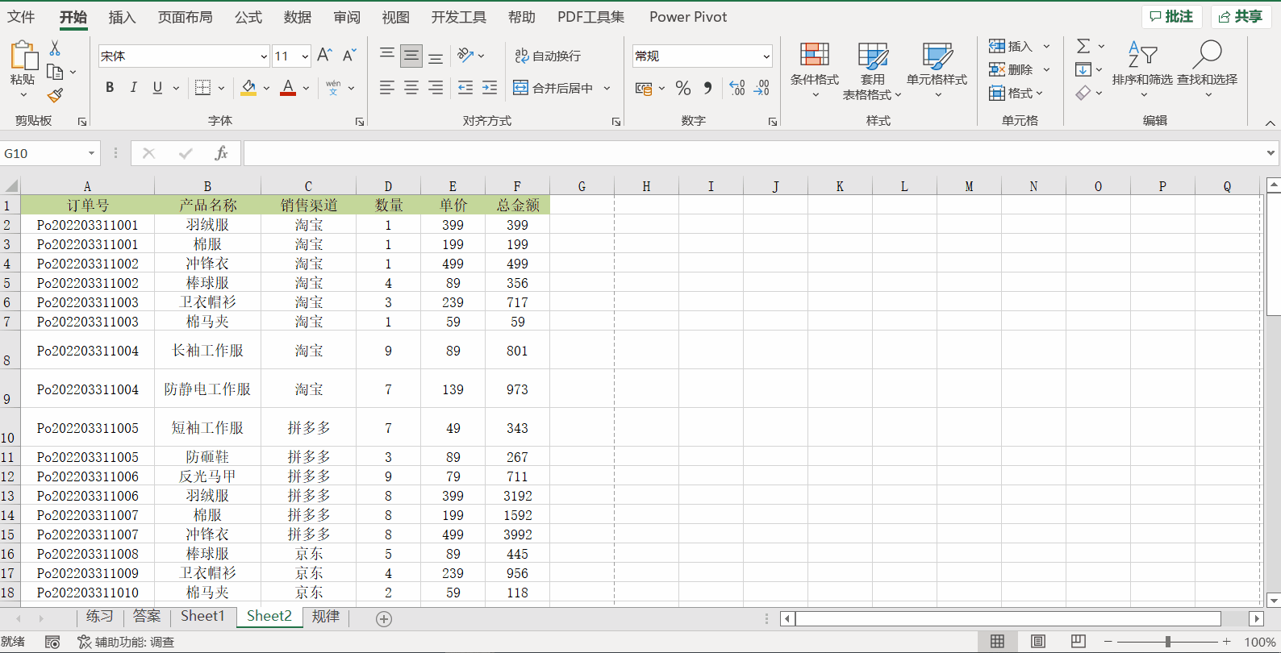The width and height of the screenshot is (1281, 653).
Task: Expand the number format dropdown (常规)
Action: pyautogui.click(x=766, y=56)
